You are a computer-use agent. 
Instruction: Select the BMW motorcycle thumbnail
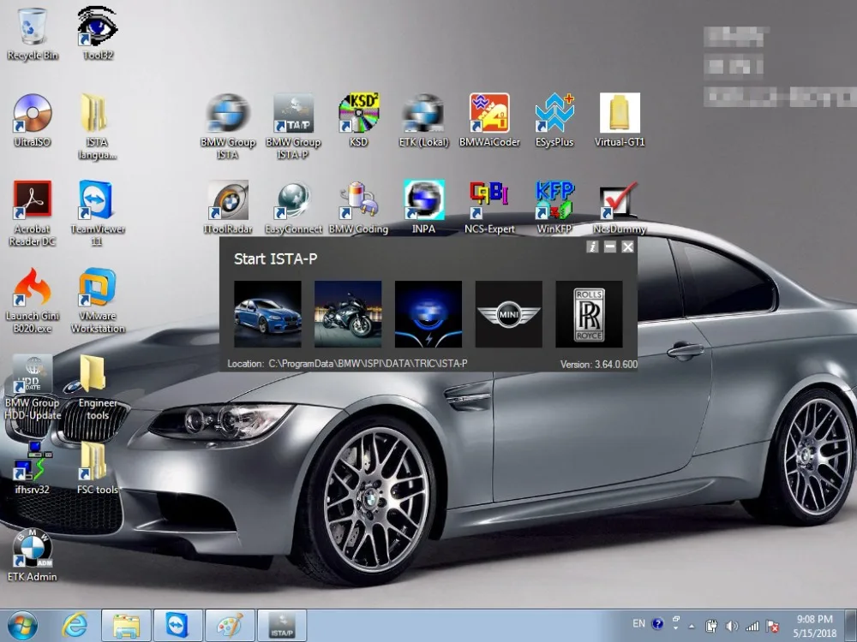coord(348,314)
